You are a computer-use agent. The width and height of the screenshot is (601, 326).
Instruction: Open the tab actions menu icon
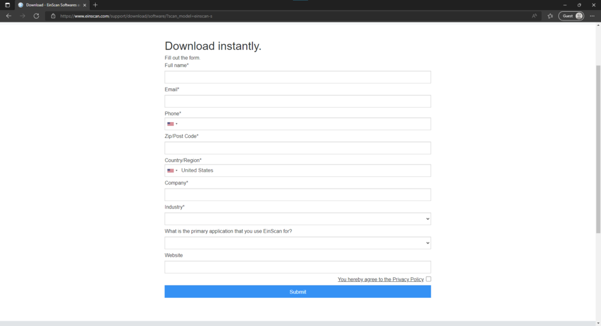[7, 5]
